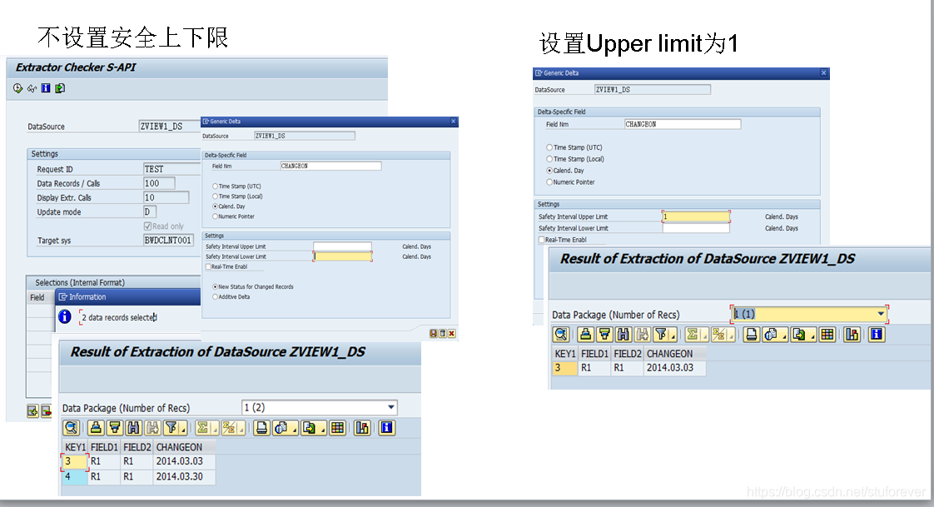Click the Change Layout grid icon in one-record toolbar
This screenshot has width=934, height=507.
tap(827, 335)
